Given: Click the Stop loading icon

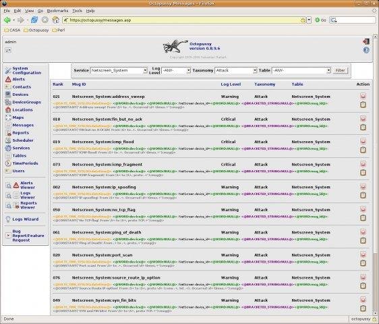Looking at the screenshot, I should tap(45, 20).
